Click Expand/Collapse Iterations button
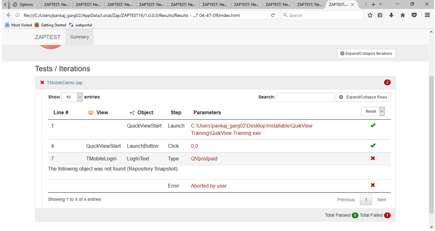This screenshot has height=231, width=435. pos(366,53)
